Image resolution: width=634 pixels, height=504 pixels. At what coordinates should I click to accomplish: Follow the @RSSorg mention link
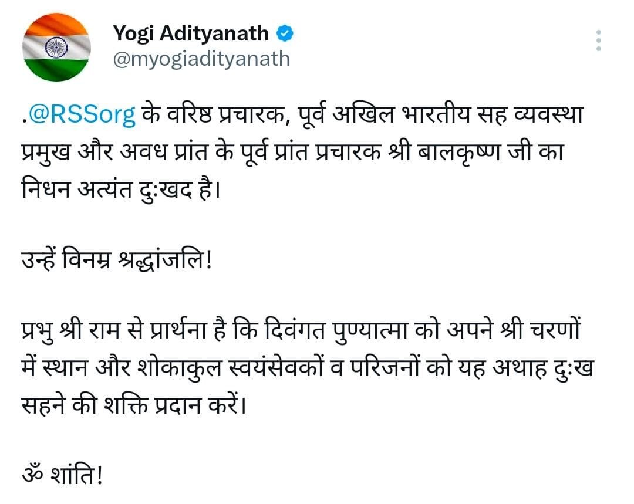pyautogui.click(x=82, y=114)
